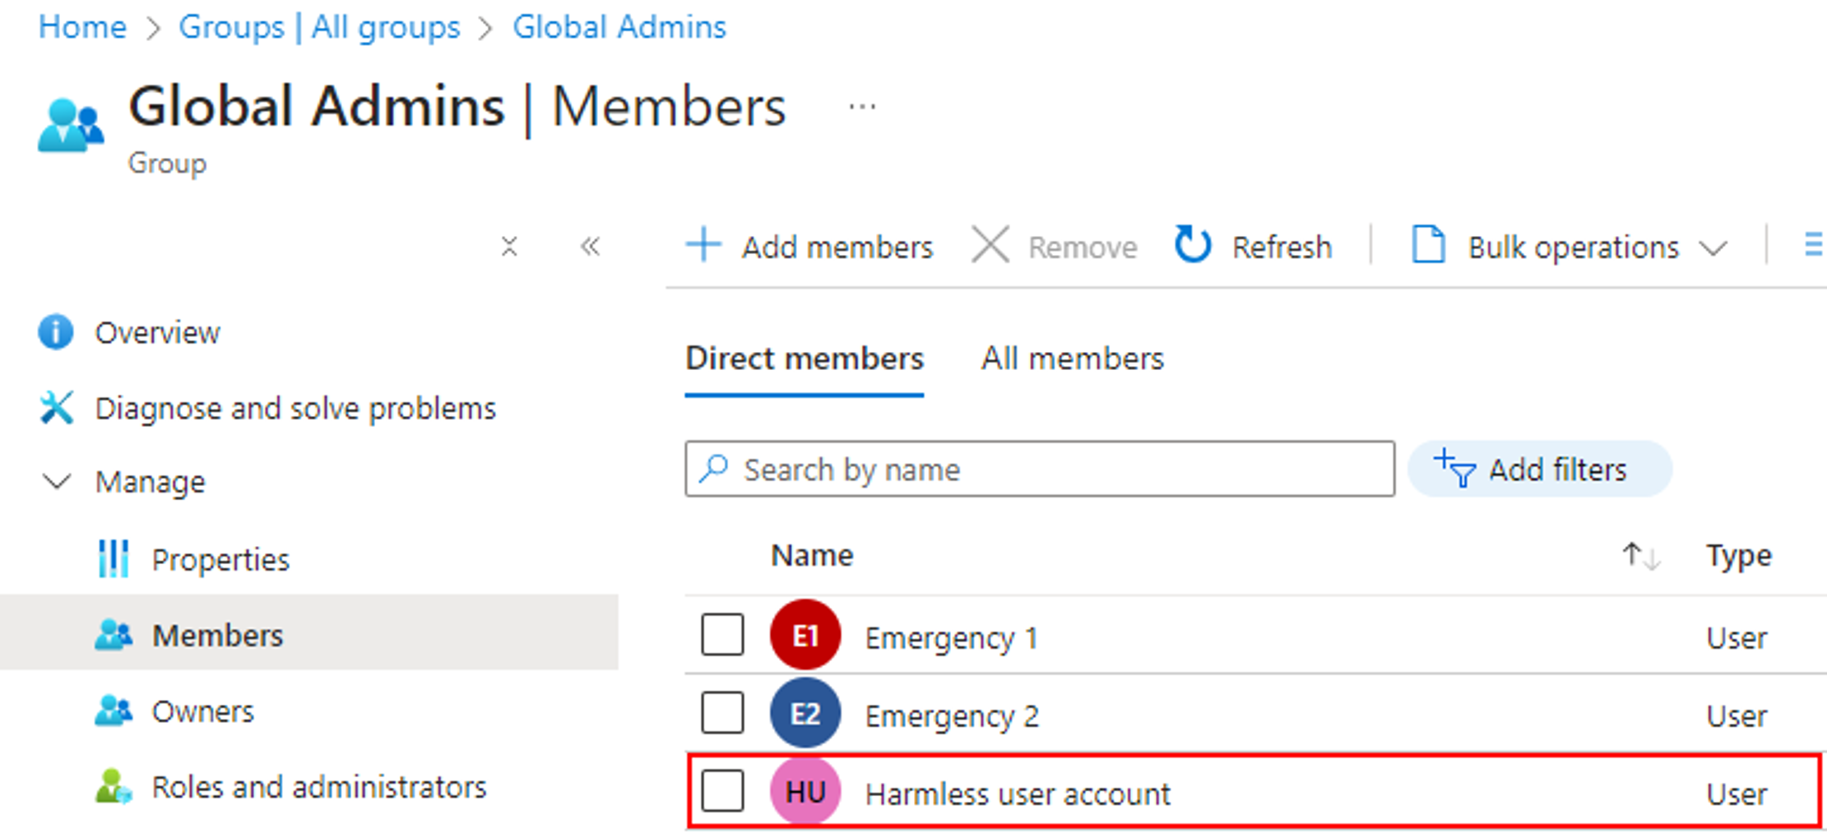Select the Direct members tab
Viewport: 1827px width, 838px height.
tap(804, 359)
